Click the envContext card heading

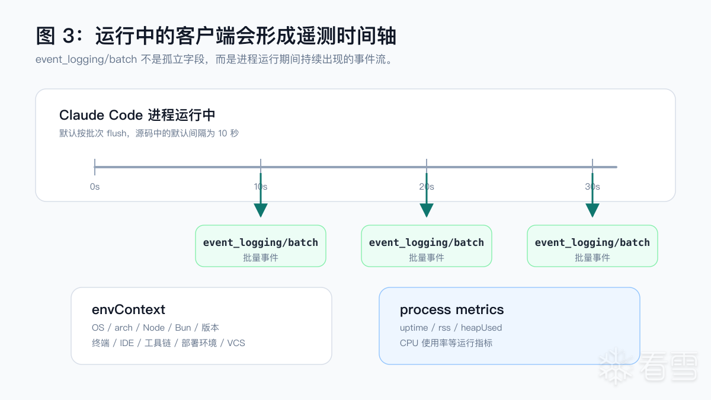129,309
